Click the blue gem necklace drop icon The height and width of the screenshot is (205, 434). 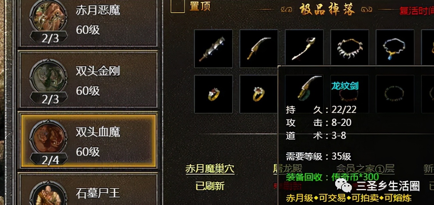coord(395,49)
